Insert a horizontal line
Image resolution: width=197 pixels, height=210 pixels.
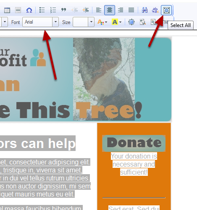pos(18,10)
